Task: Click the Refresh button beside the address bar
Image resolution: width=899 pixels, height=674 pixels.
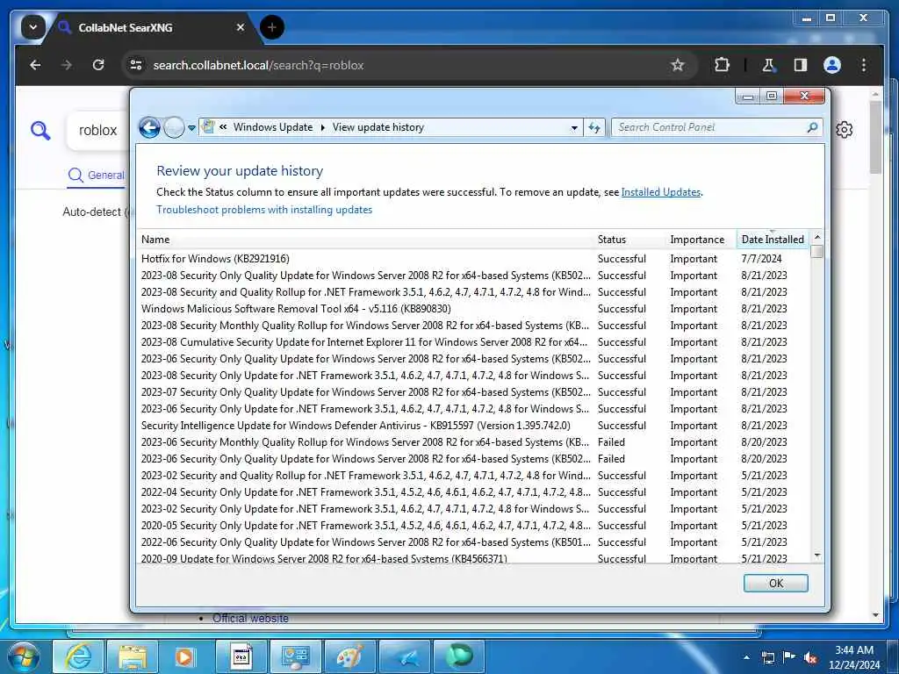Action: tap(594, 128)
